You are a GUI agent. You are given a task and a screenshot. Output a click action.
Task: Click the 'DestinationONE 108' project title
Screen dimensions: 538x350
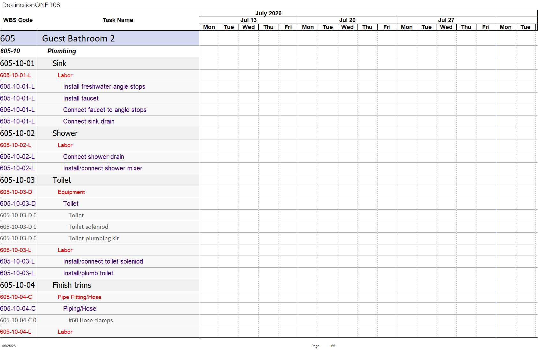tap(31, 5)
